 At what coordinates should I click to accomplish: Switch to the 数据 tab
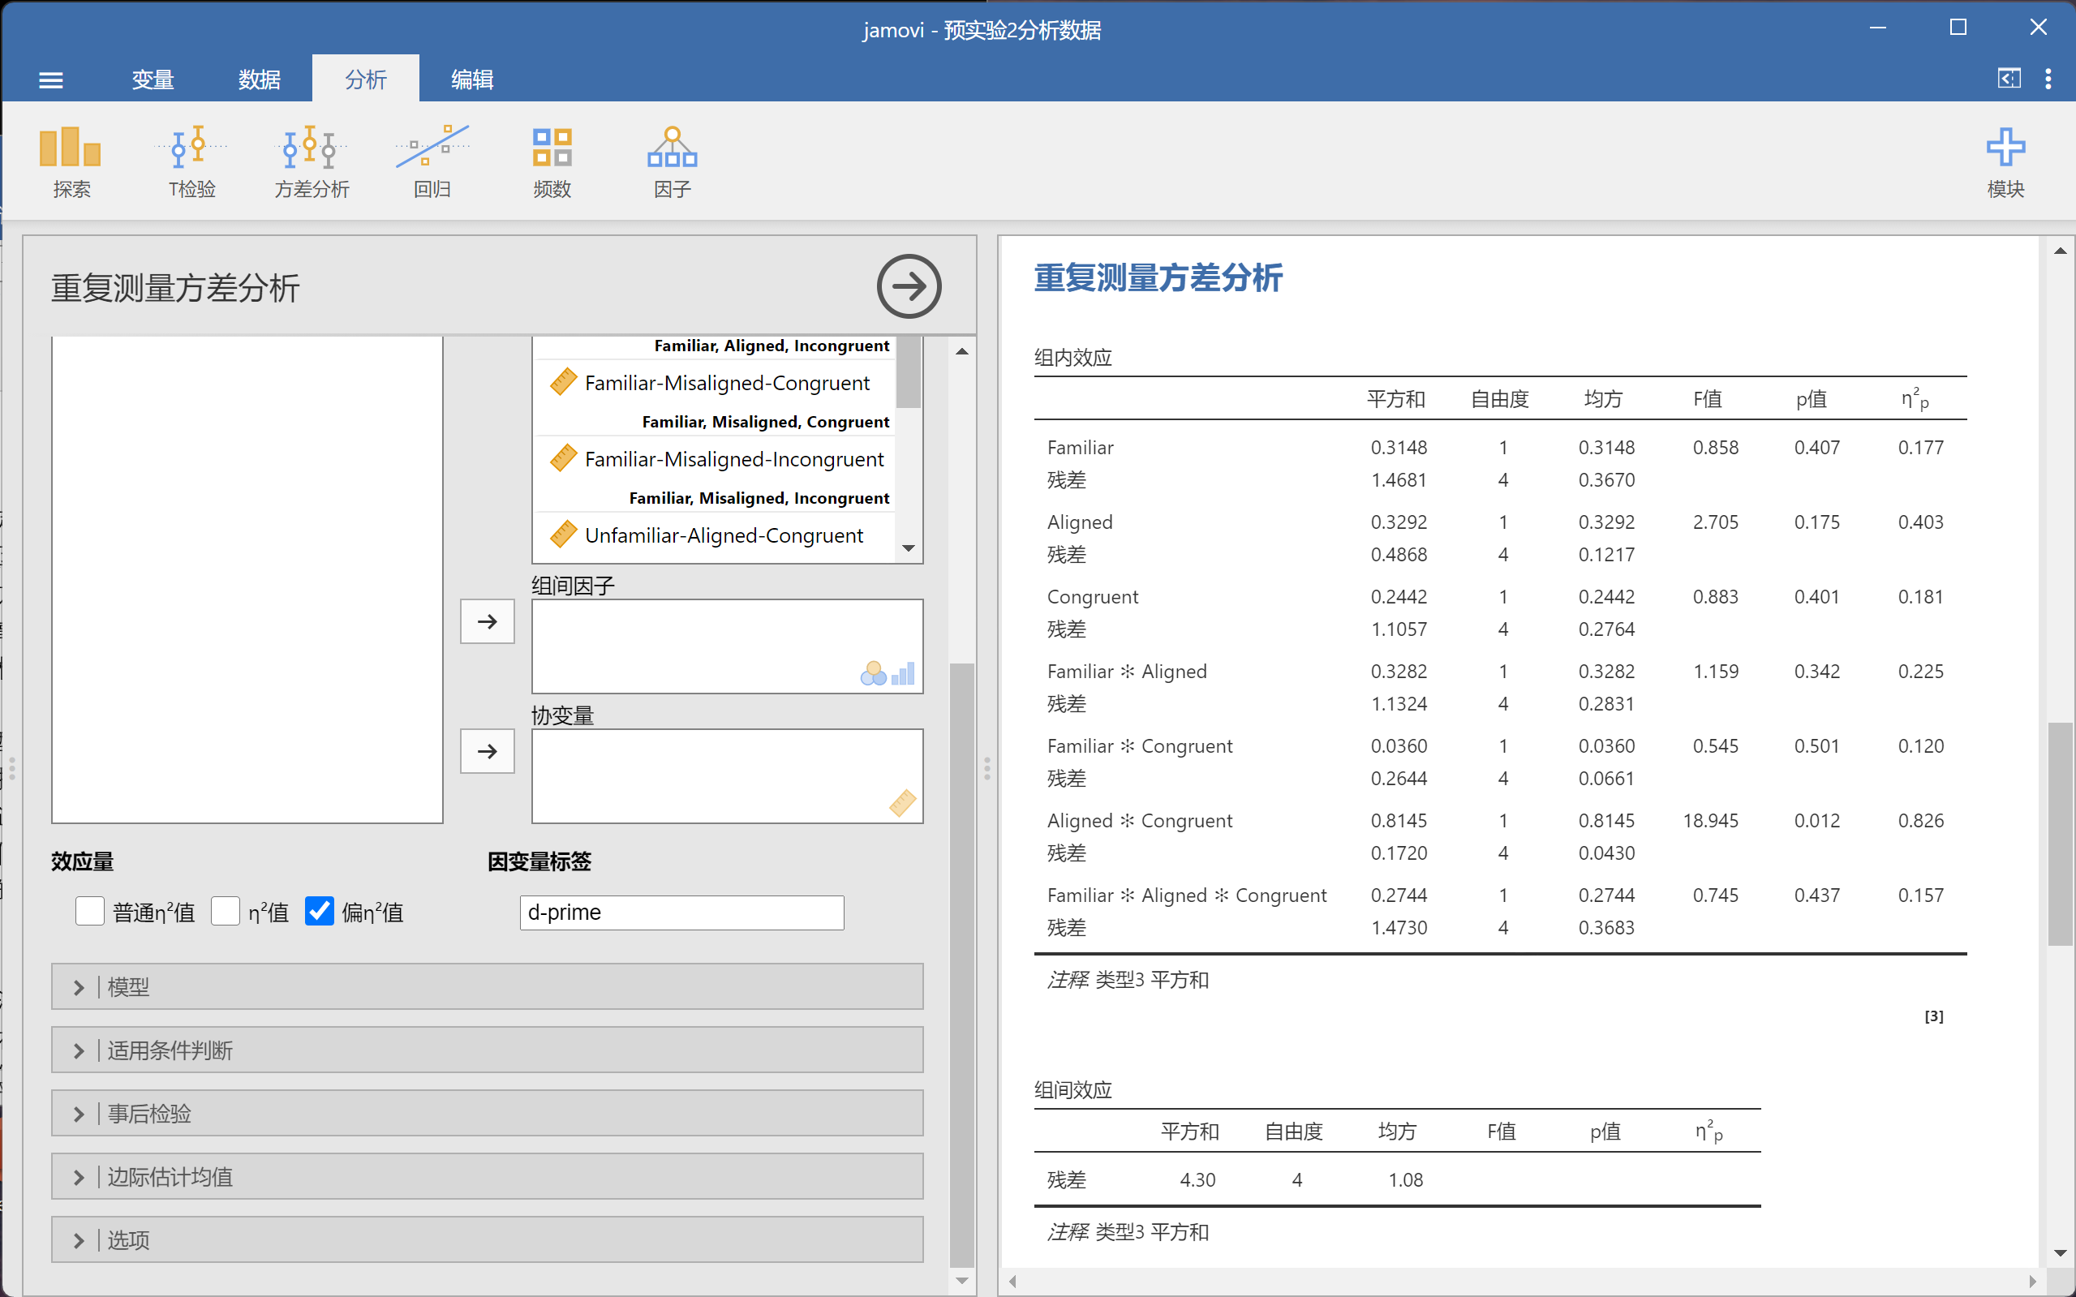point(259,79)
